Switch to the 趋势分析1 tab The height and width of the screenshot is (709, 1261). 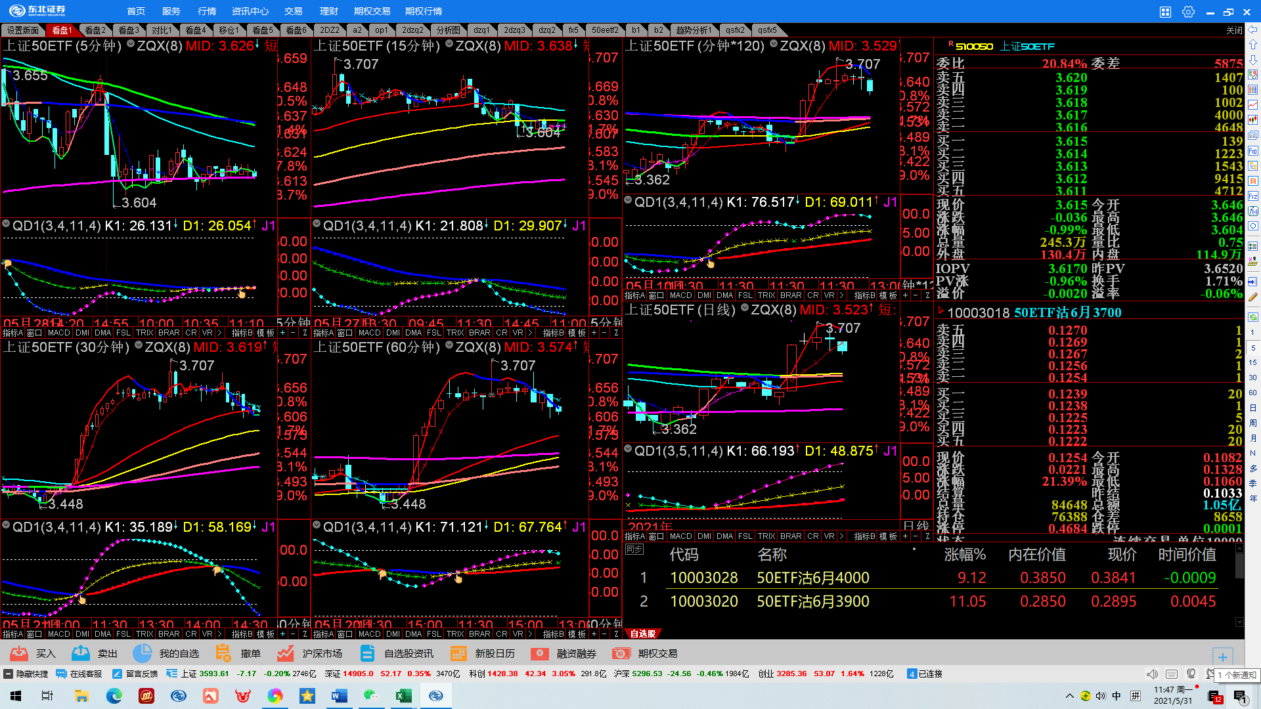pos(694,30)
